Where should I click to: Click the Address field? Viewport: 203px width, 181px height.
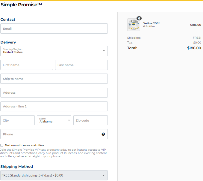[54, 93]
